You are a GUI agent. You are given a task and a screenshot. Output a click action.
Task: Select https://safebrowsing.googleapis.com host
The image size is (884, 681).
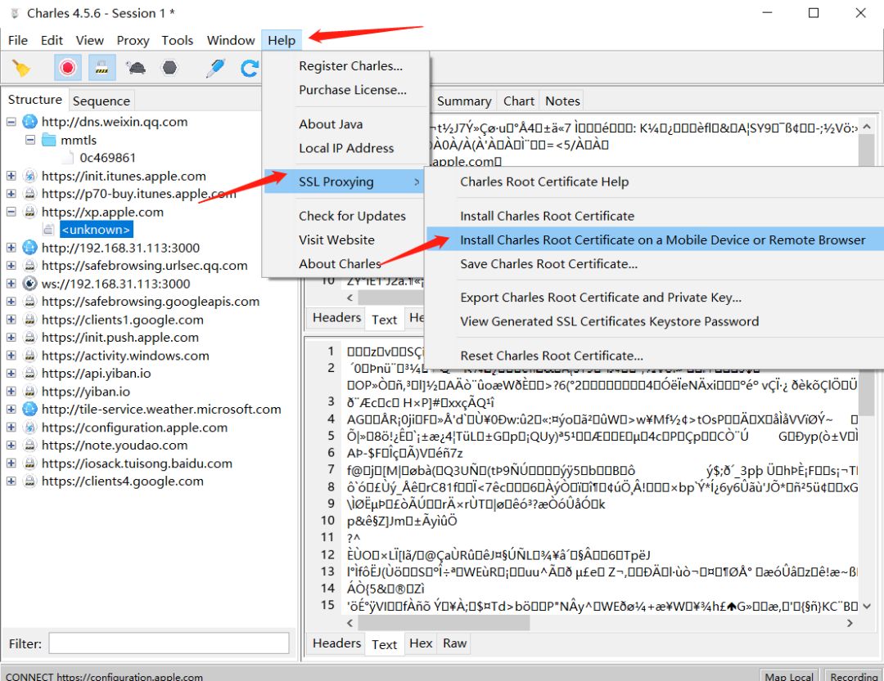point(151,302)
